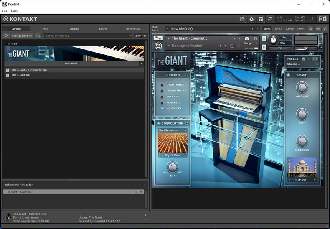Click the library search input field
Screen dimensions: 330x229
tap(86, 36)
